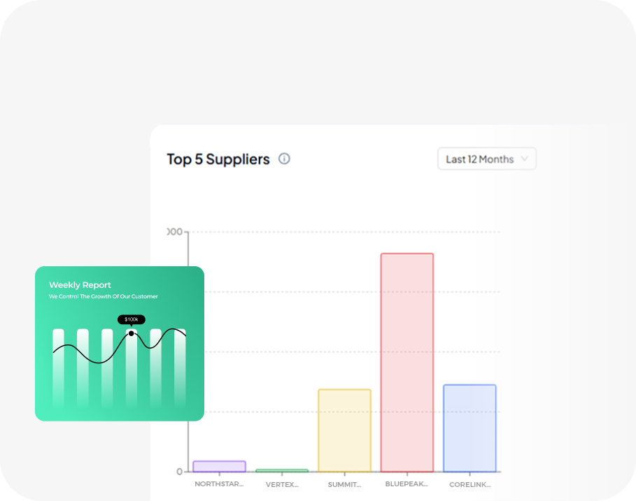
Task: Click the NORTHSTAR axis label
Action: tap(219, 484)
